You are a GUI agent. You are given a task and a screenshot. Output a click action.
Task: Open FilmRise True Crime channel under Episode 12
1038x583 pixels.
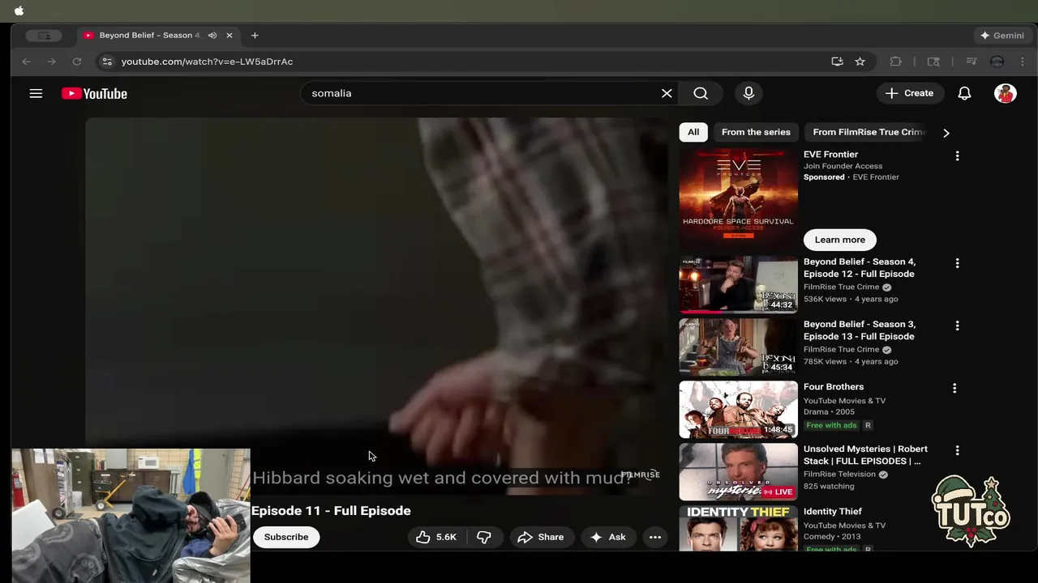click(x=842, y=287)
